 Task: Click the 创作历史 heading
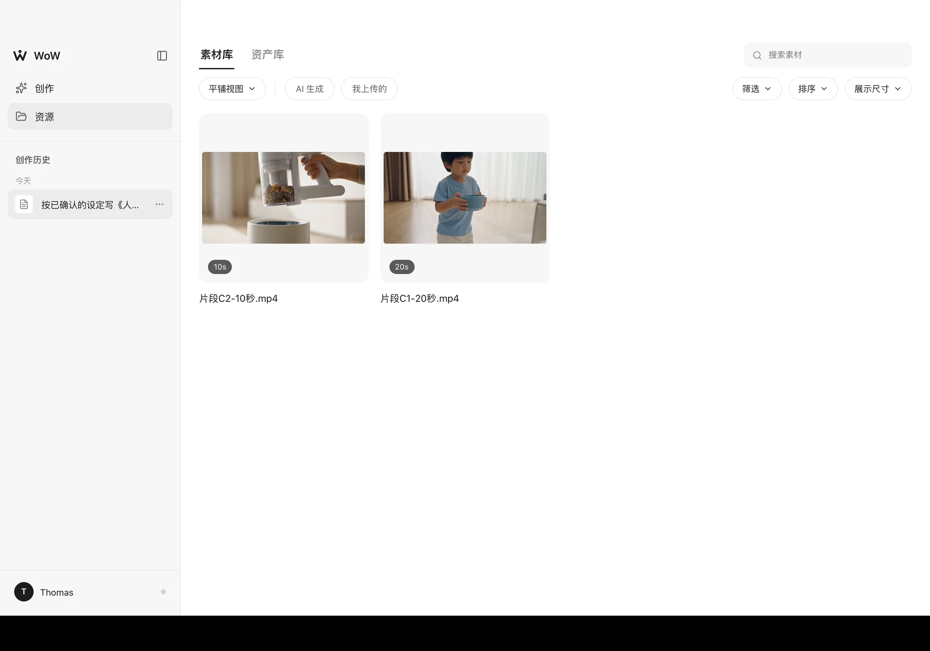(x=33, y=160)
